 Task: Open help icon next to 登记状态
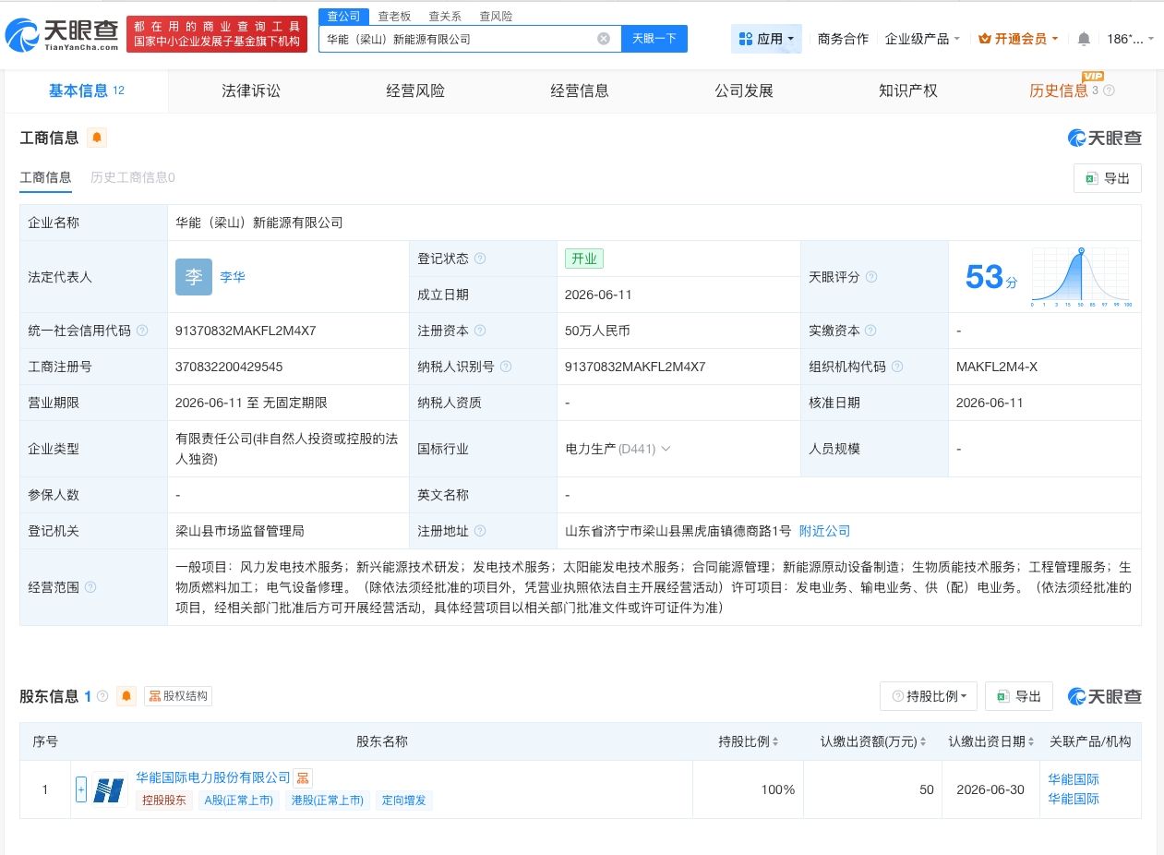click(x=480, y=259)
